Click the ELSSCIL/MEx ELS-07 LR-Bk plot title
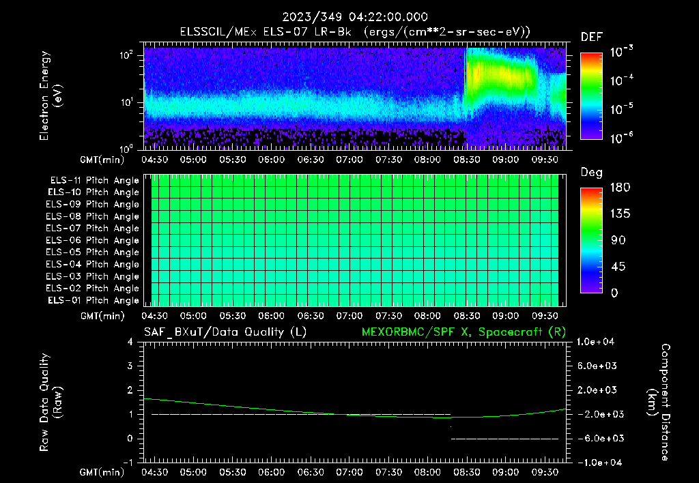Viewport: 699px width, 483px height. (x=355, y=32)
